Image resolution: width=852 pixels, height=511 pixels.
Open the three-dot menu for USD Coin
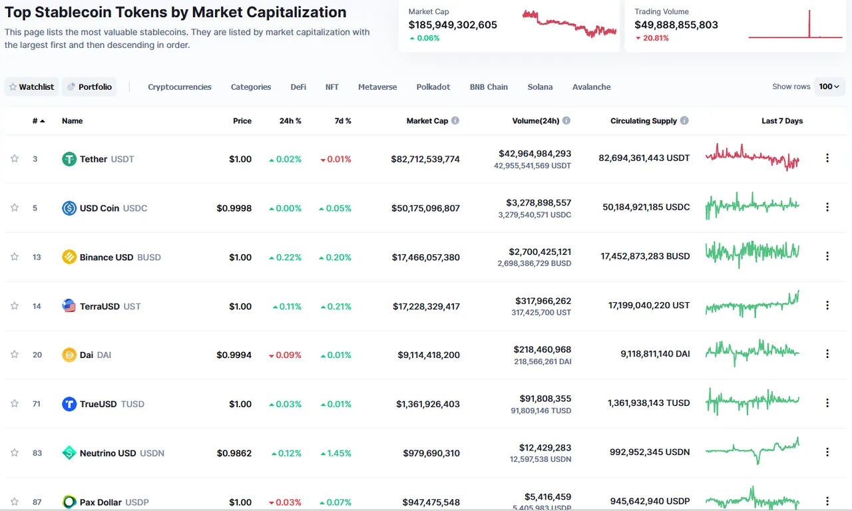[x=827, y=207]
